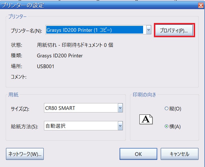Expand the paper source (給紙方法) dropdown arrow
The image size is (205, 167).
(x=120, y=126)
